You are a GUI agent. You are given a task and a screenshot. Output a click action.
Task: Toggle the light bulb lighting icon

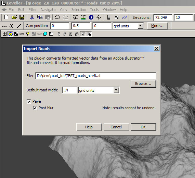(x=28, y=34)
